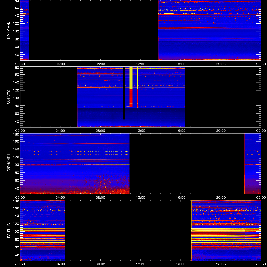This screenshot has width=267, height=267.
Task: Select the 140 frequency label on Holloman axis
Action: [16, 15]
